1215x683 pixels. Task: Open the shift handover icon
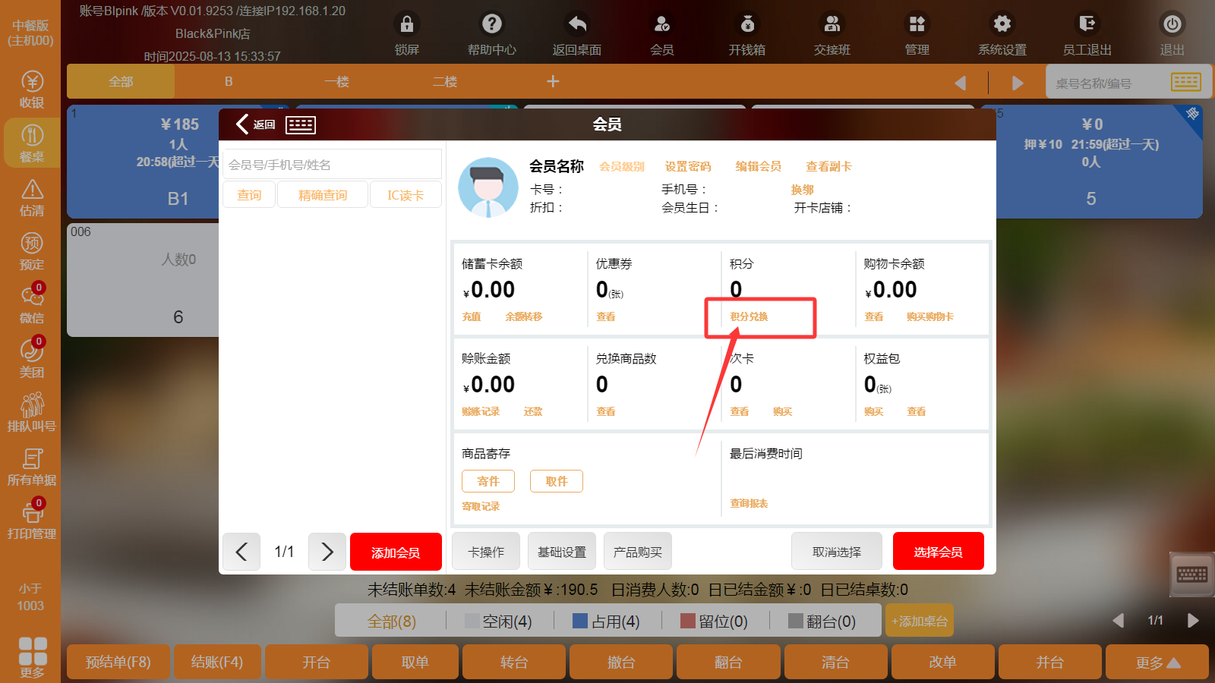tap(832, 25)
